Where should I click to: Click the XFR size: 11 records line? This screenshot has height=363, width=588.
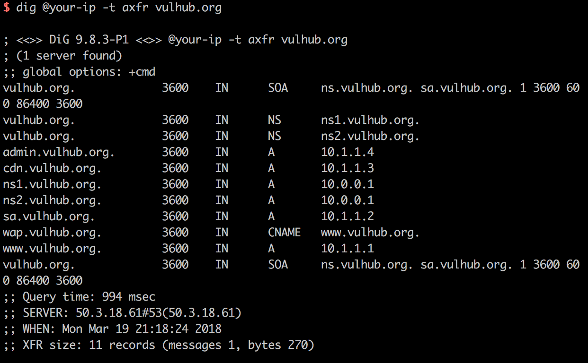159,345
